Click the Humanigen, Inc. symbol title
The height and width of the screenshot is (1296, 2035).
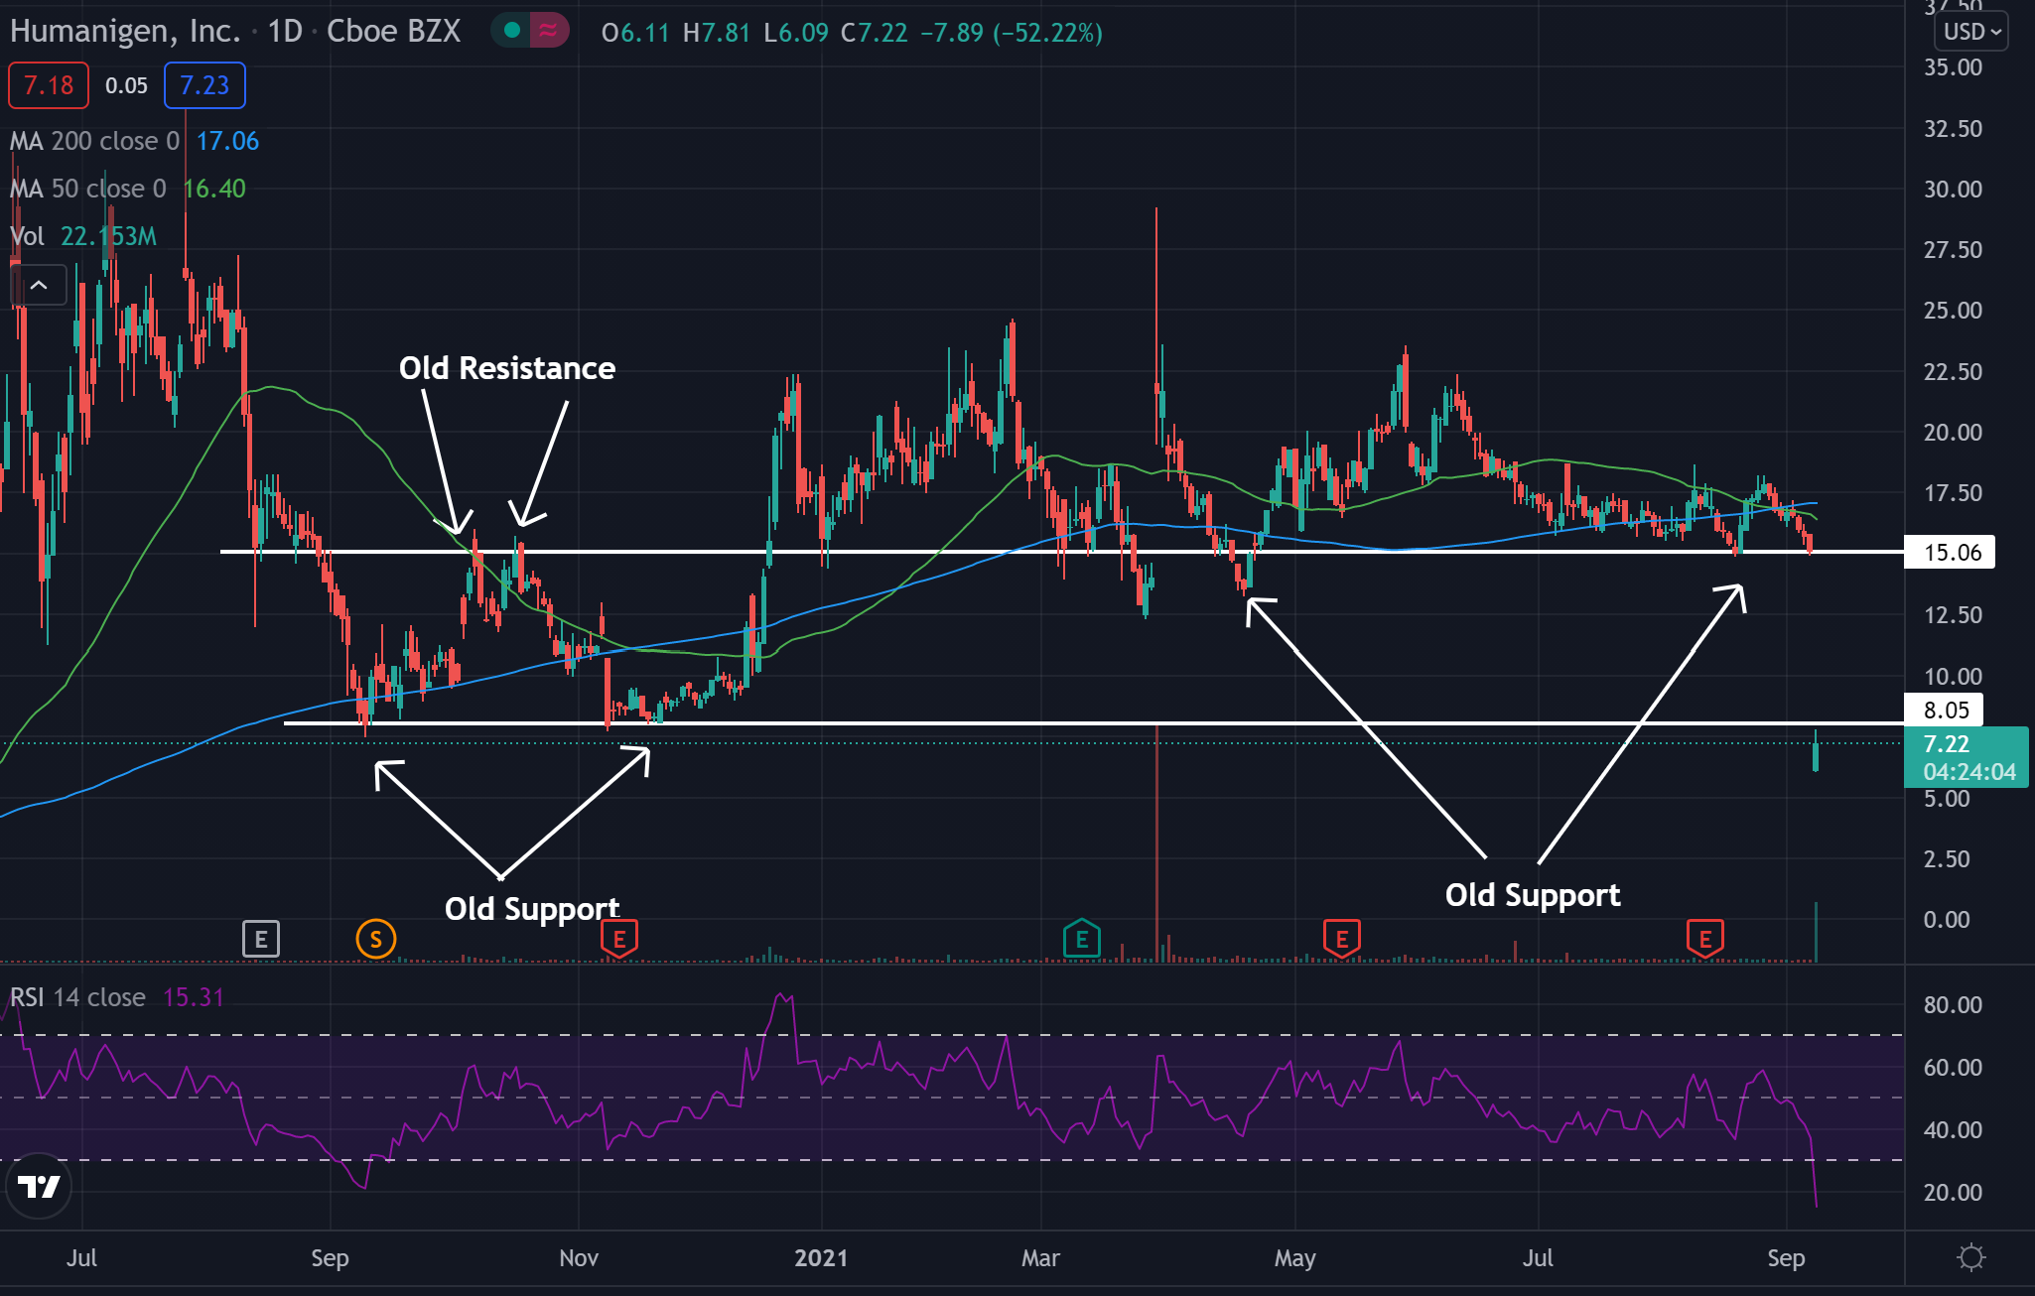pos(125,32)
